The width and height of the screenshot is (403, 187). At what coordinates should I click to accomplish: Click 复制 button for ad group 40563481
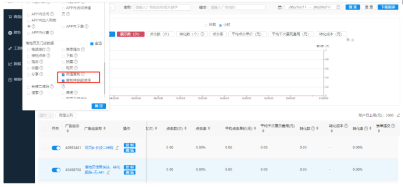click(x=129, y=145)
